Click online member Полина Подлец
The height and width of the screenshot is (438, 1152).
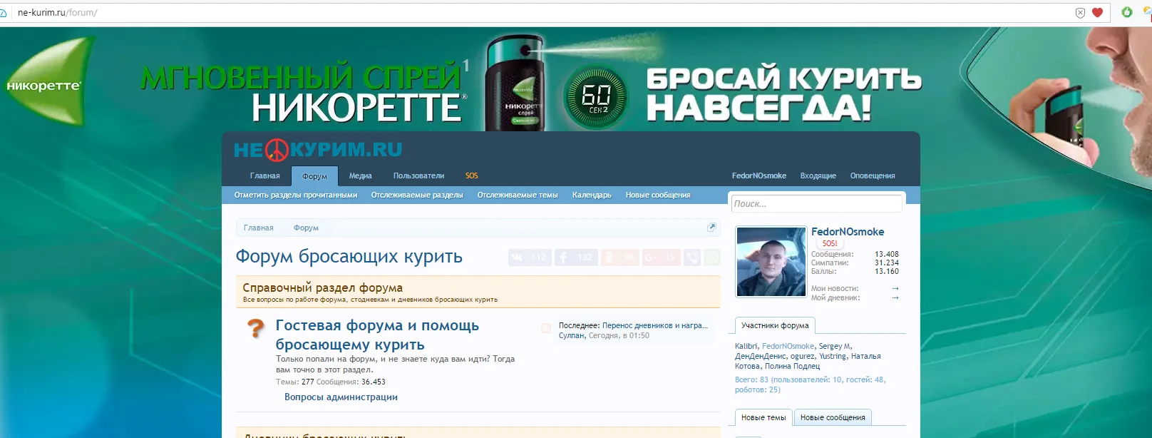(x=792, y=366)
